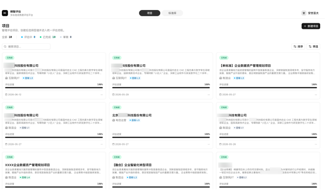Click 目标 L3 tag in 【融合】 card
Viewport: 327px width, 192px height.
tap(132, 178)
